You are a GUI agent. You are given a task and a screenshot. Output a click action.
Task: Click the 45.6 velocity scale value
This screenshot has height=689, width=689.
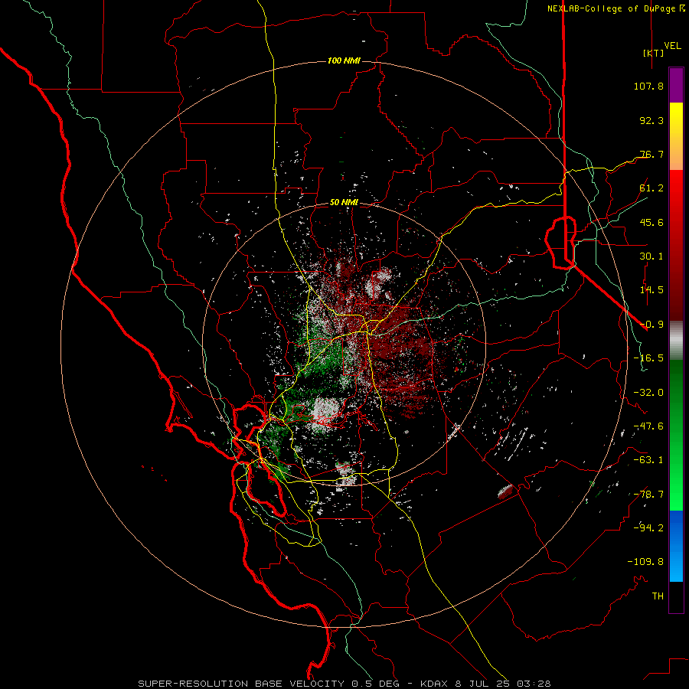651,222
